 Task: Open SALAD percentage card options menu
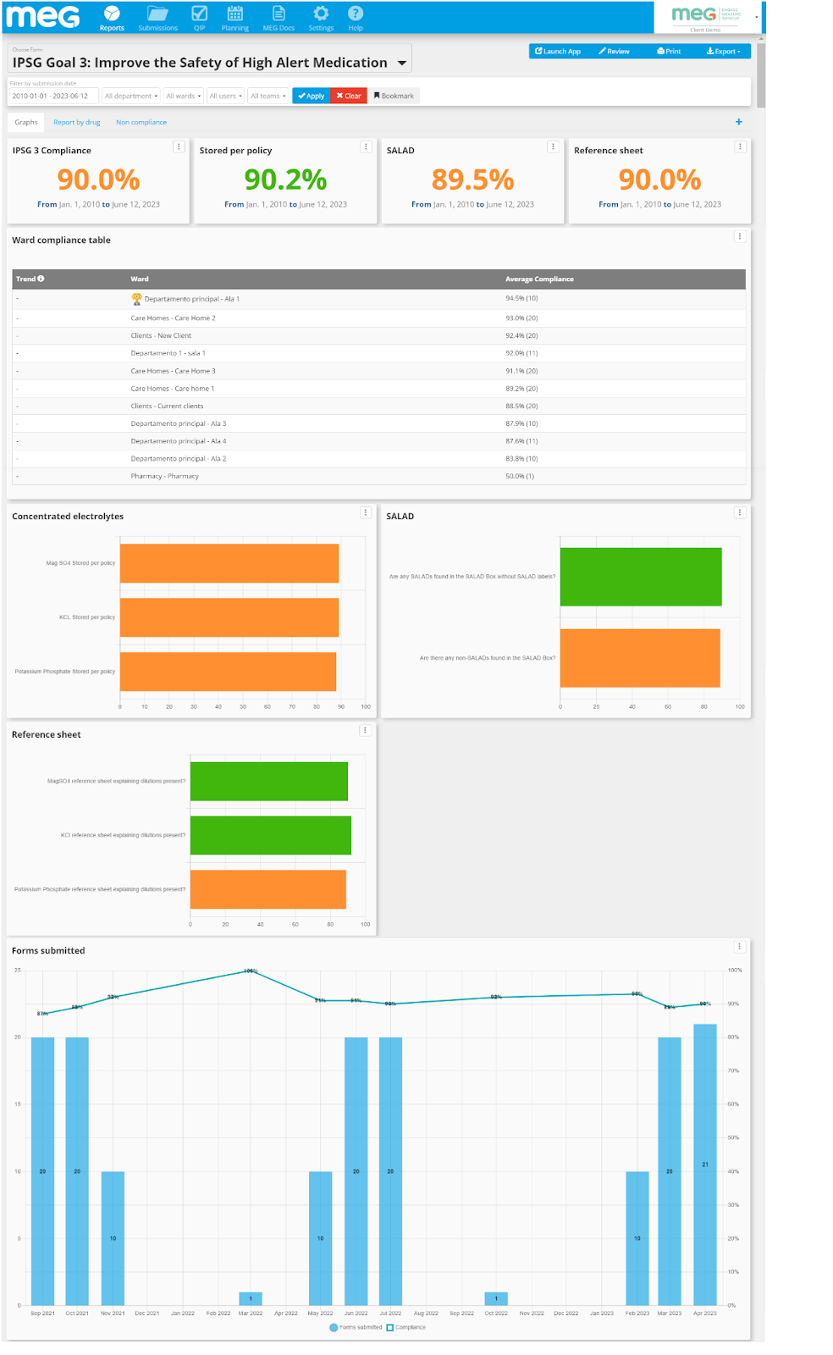(x=553, y=147)
